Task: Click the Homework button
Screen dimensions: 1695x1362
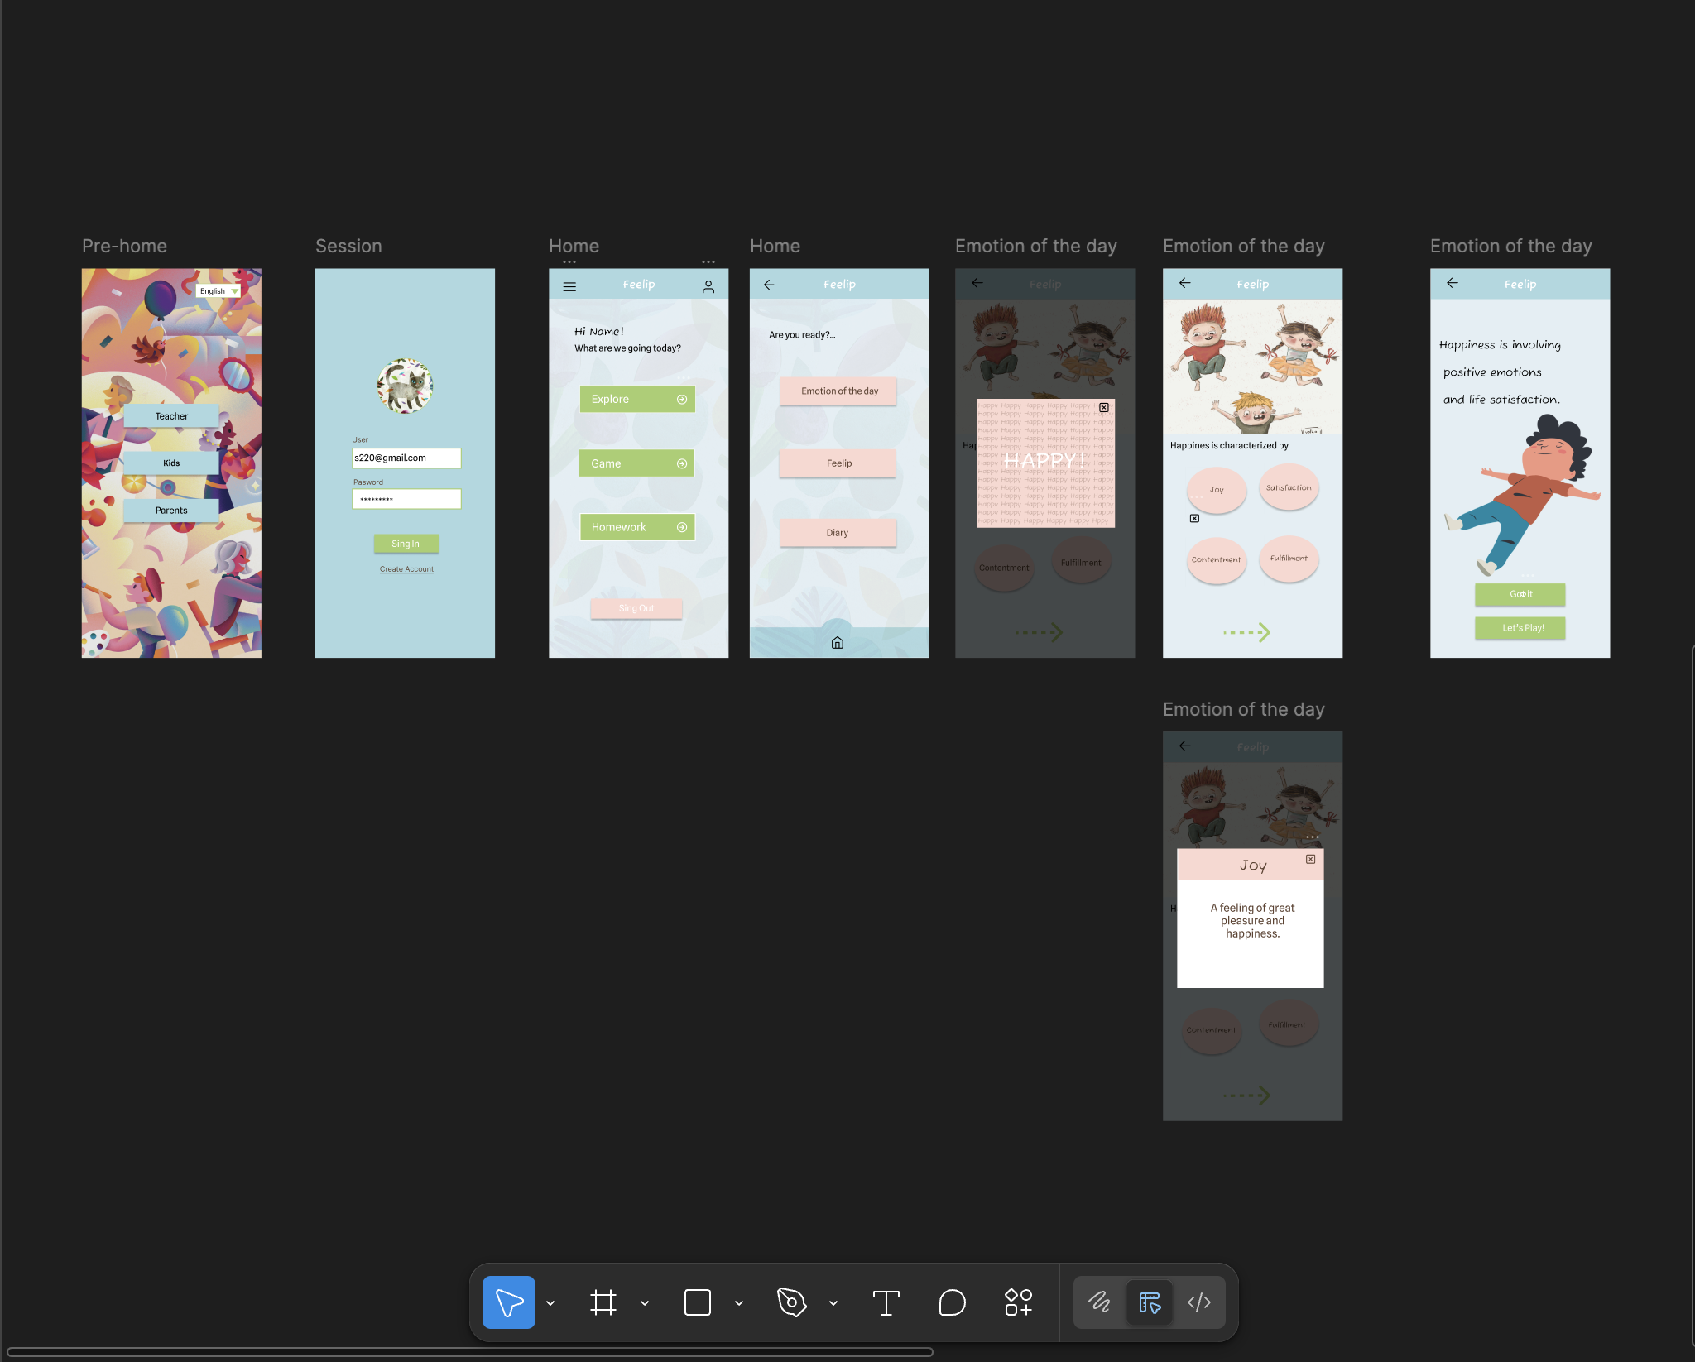Action: pos(637,527)
